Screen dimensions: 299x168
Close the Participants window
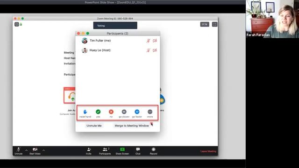point(78,34)
